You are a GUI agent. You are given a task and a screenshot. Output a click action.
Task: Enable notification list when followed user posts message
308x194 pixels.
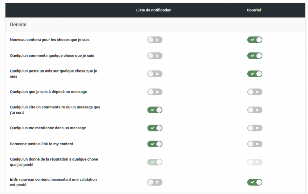(155, 92)
